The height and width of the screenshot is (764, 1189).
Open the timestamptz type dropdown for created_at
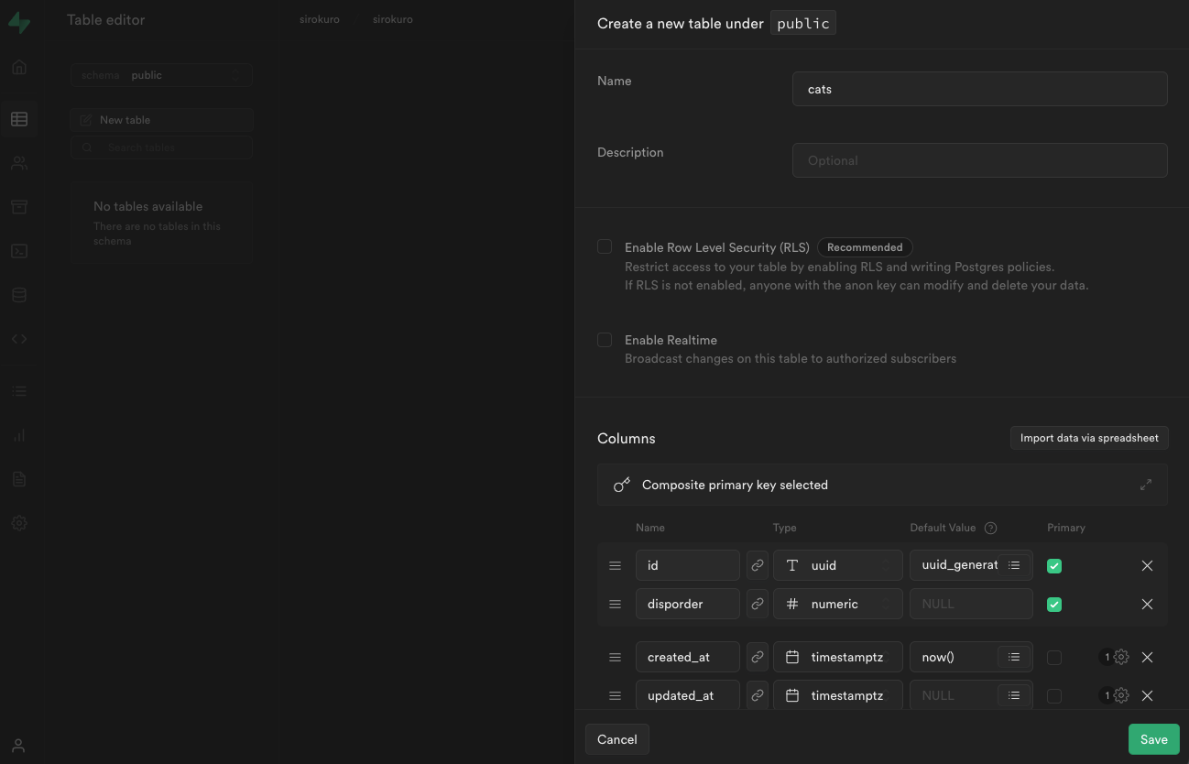point(838,657)
